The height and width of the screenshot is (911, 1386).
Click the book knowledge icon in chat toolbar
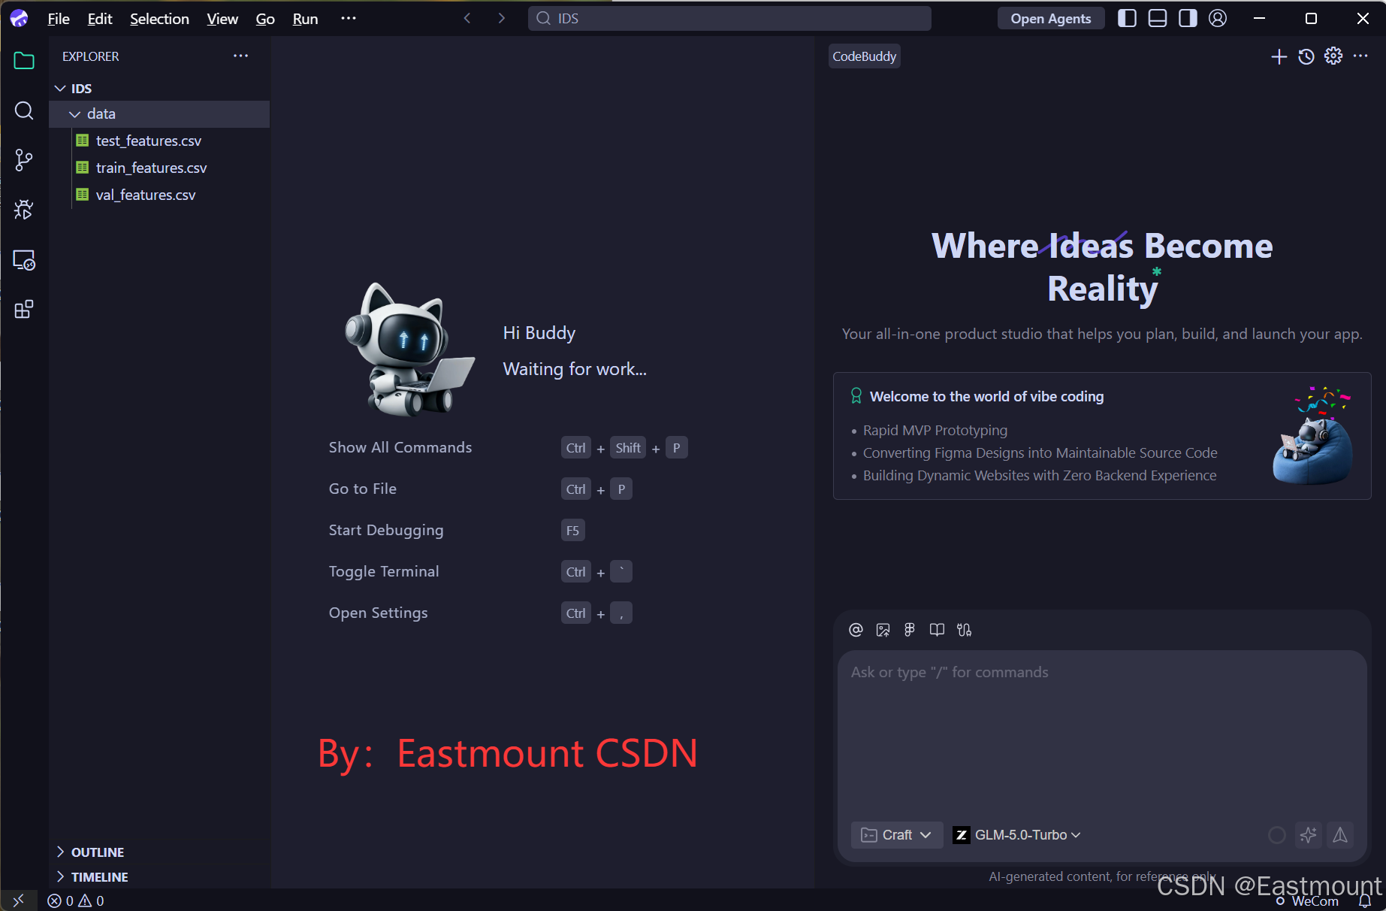[x=937, y=630]
